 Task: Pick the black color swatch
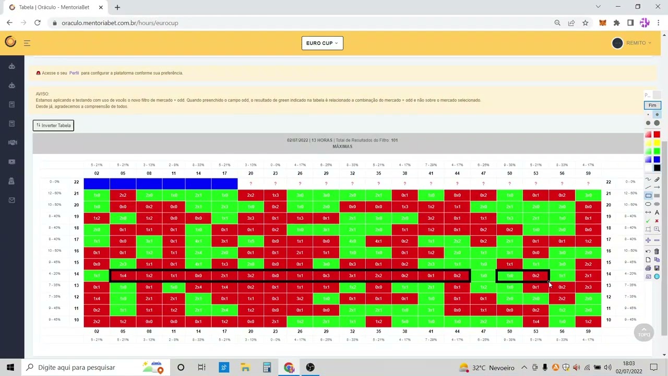tap(657, 168)
